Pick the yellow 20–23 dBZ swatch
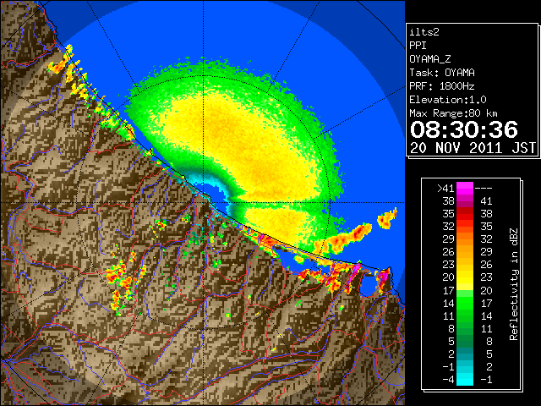The image size is (541, 406). [x=465, y=277]
